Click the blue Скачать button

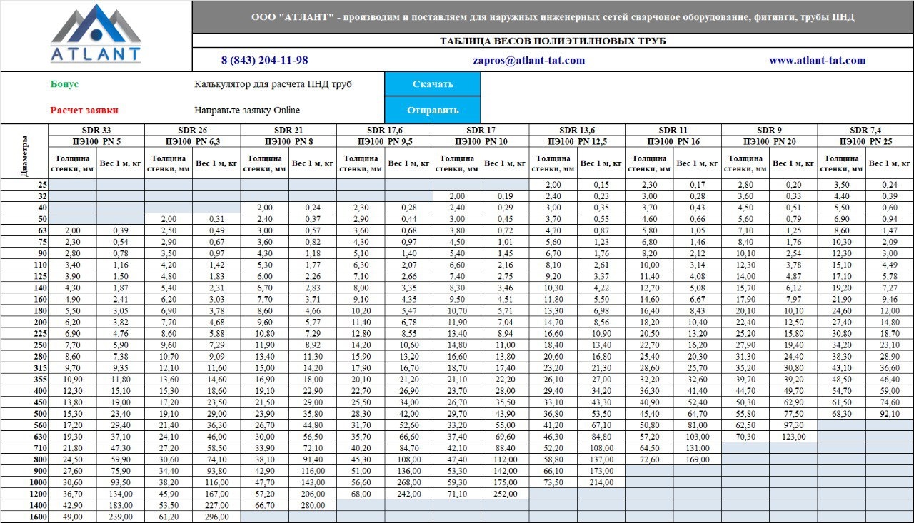[433, 84]
